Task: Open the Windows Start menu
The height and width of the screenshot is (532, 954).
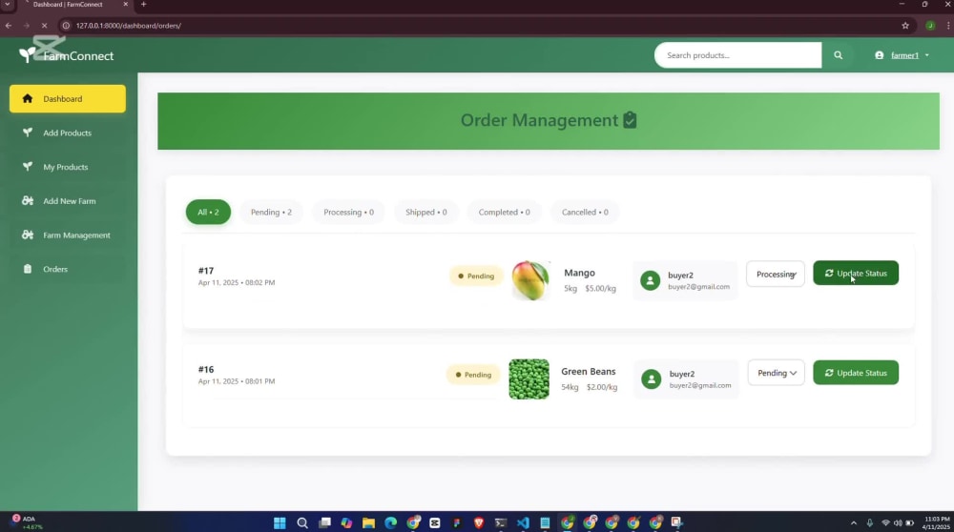Action: pyautogui.click(x=280, y=522)
